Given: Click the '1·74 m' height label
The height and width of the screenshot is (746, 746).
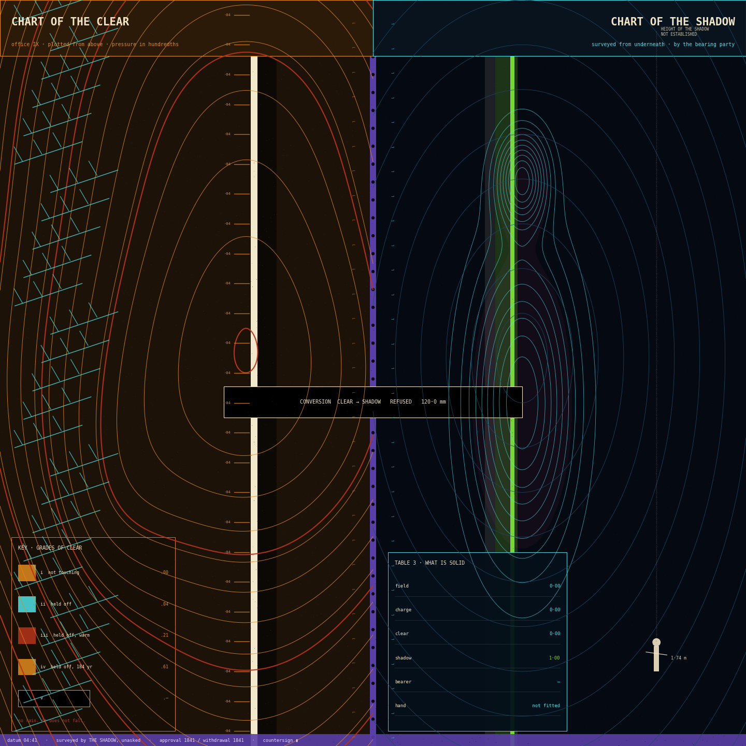Looking at the screenshot, I should (679, 658).
